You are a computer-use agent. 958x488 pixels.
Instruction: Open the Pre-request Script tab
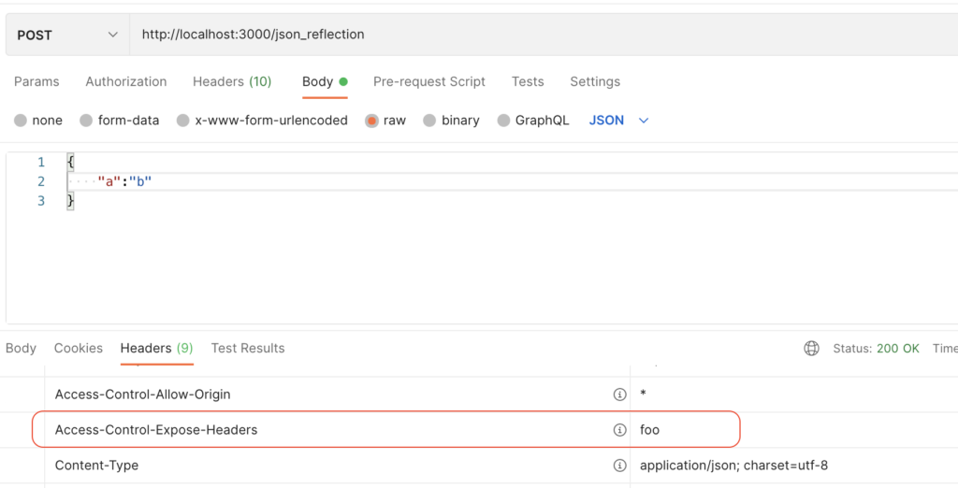429,82
